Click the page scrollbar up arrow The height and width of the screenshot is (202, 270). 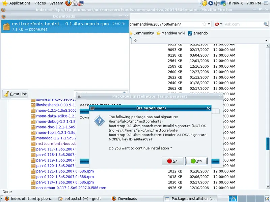268,46
